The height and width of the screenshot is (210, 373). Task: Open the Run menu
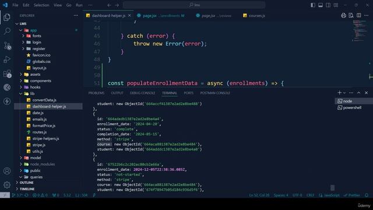coord(79,5)
